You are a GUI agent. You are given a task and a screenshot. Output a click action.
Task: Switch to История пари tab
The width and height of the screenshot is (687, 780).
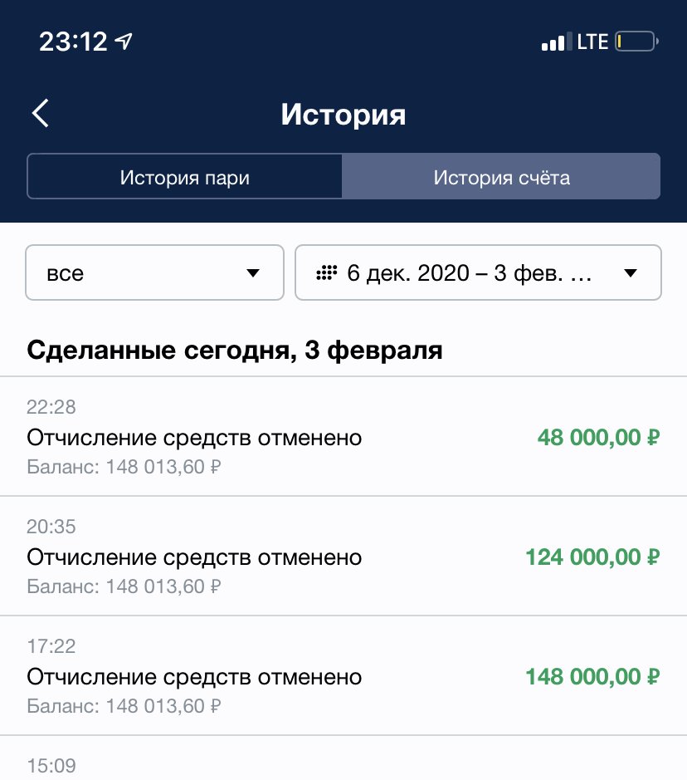point(184,177)
